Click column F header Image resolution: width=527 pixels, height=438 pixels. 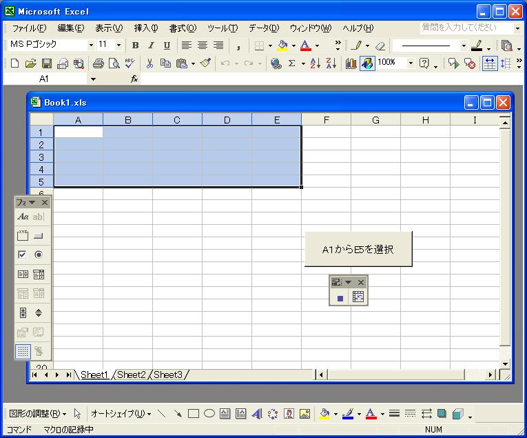click(x=326, y=120)
